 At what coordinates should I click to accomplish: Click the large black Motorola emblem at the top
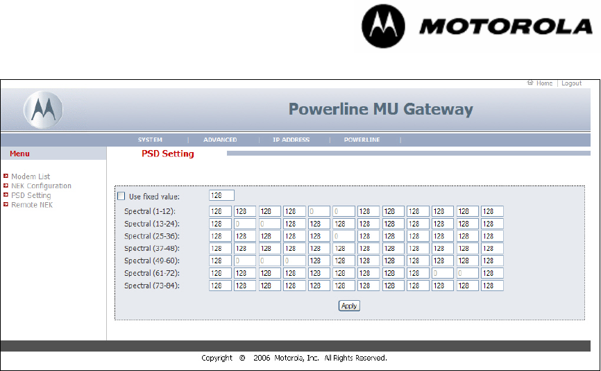tap(383, 26)
